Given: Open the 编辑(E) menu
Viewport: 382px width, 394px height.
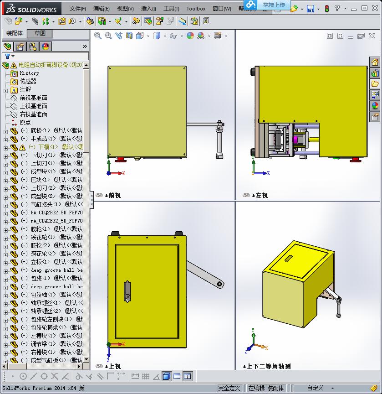Looking at the screenshot, I should click(x=102, y=9).
